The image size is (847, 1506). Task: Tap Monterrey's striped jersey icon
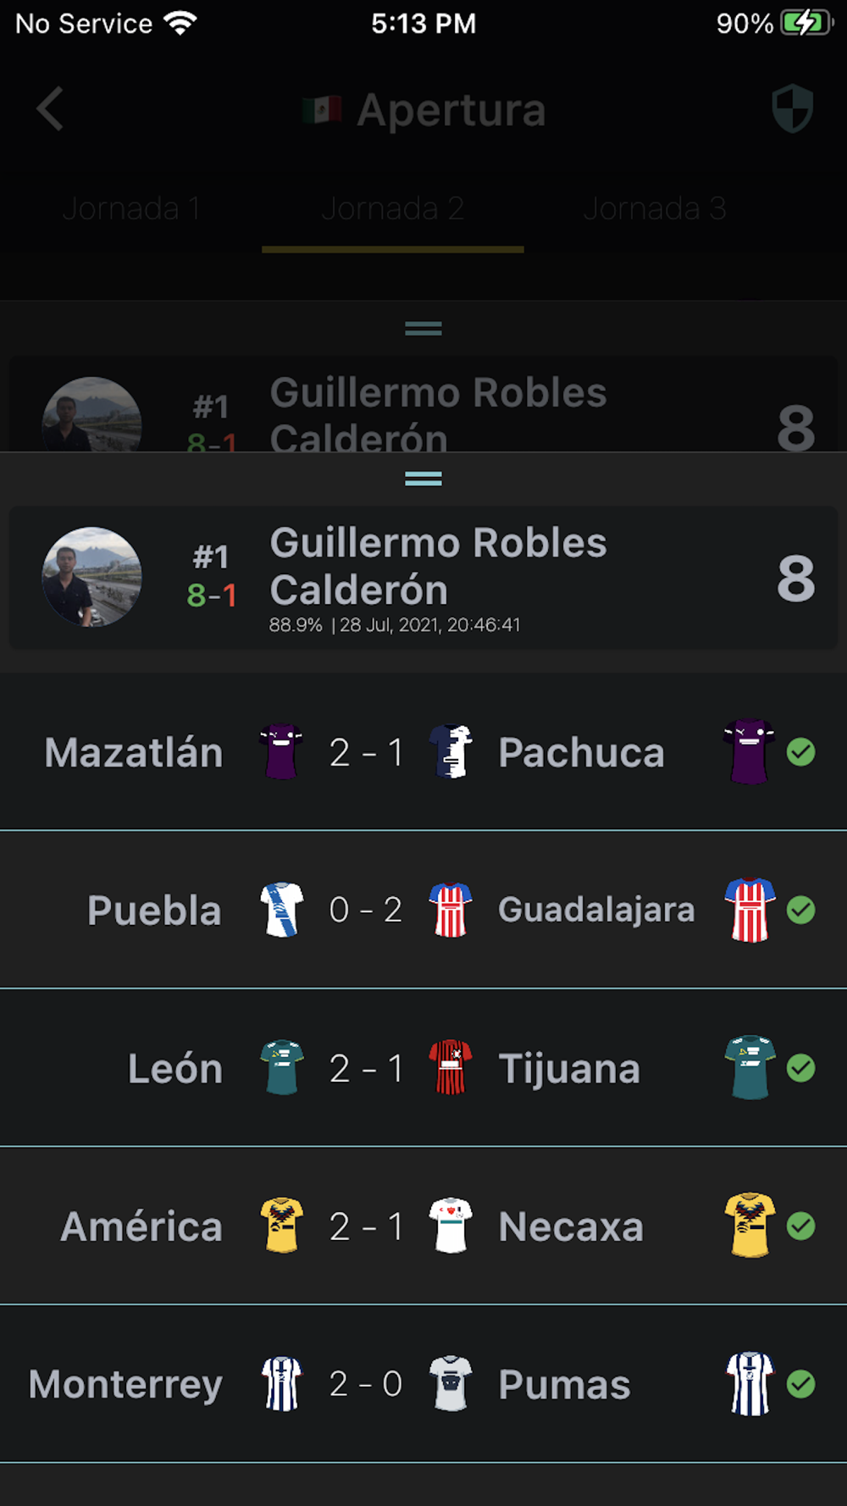281,1384
